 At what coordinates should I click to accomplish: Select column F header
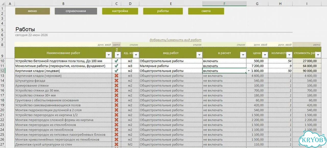pos(224,4)
